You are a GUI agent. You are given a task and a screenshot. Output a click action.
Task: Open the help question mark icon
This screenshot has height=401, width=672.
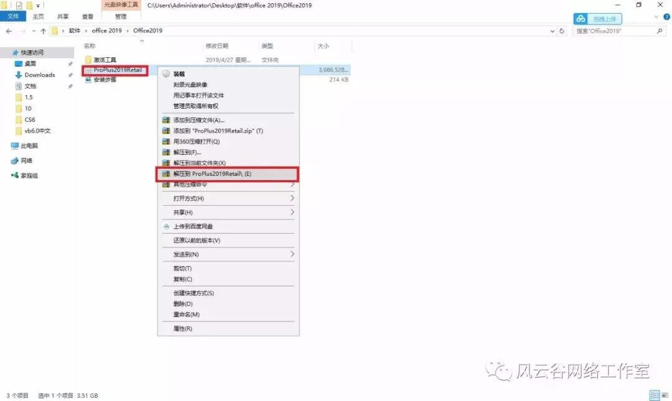click(x=666, y=17)
